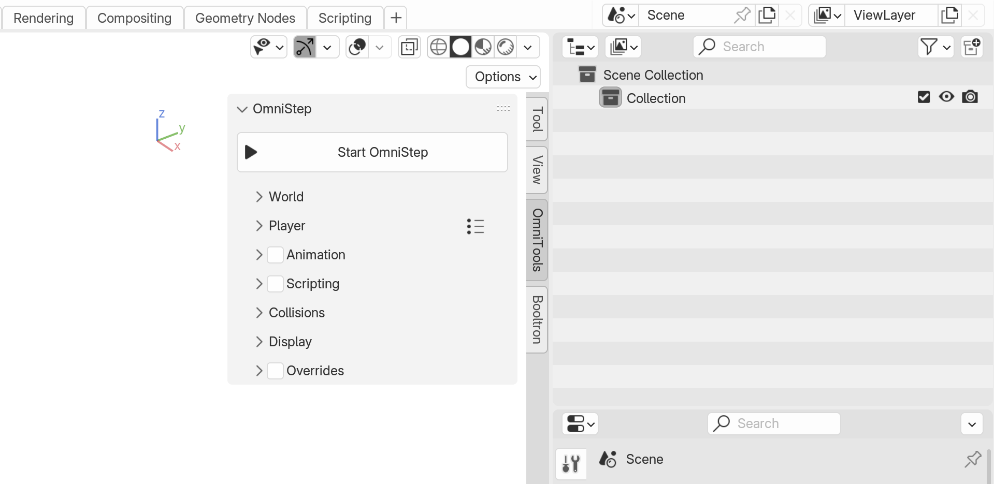This screenshot has width=994, height=484.
Task: Open the gizmo options dropdown arrow
Action: point(327,47)
